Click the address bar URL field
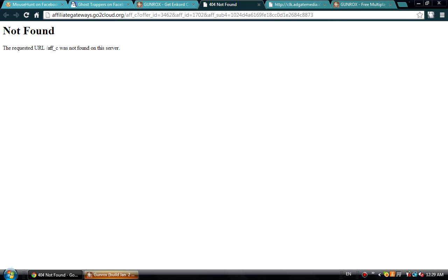448x280 pixels. 231,15
